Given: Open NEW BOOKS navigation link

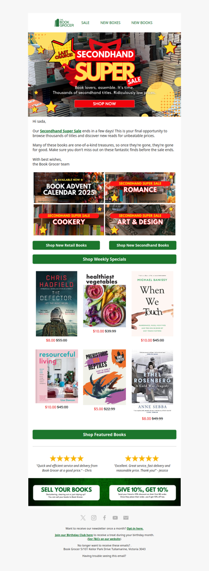Looking at the screenshot, I should click(142, 22).
